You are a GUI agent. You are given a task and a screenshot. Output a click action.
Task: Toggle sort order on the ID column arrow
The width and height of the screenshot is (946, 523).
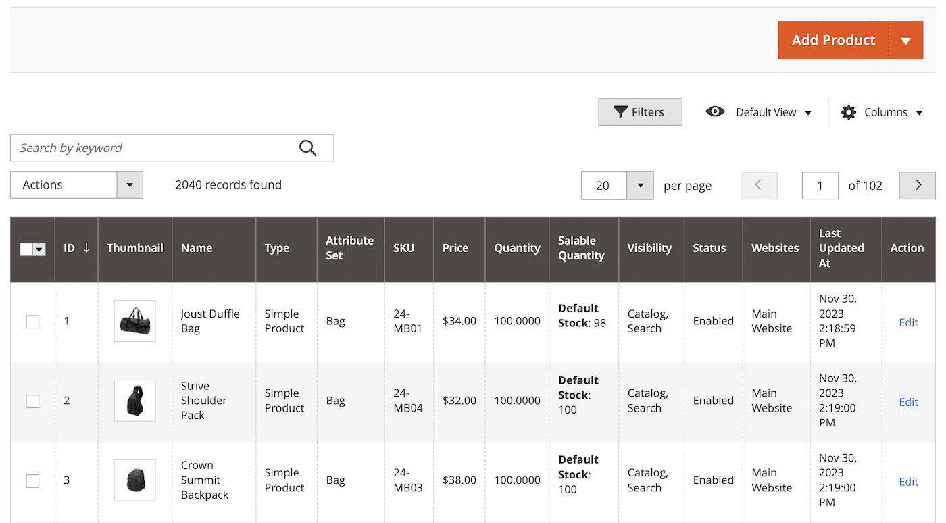pyautogui.click(x=84, y=247)
